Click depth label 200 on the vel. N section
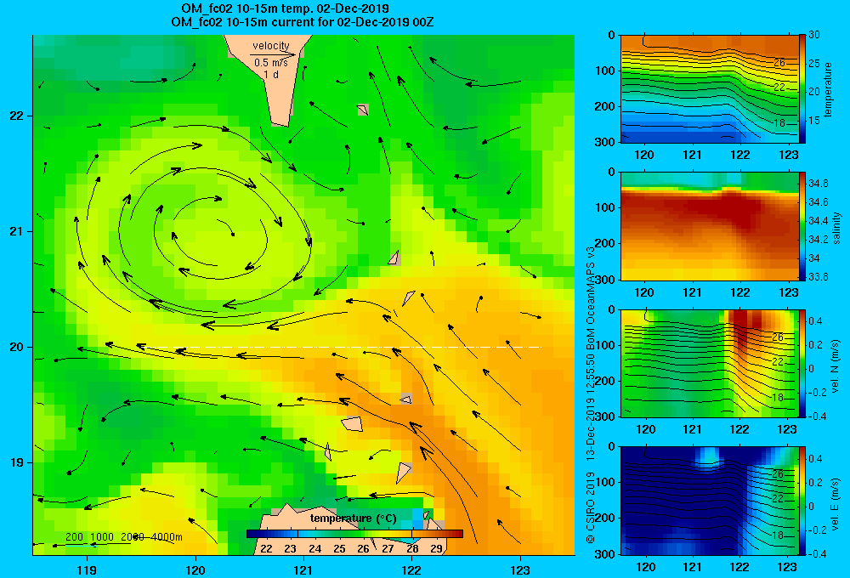 (x=606, y=381)
